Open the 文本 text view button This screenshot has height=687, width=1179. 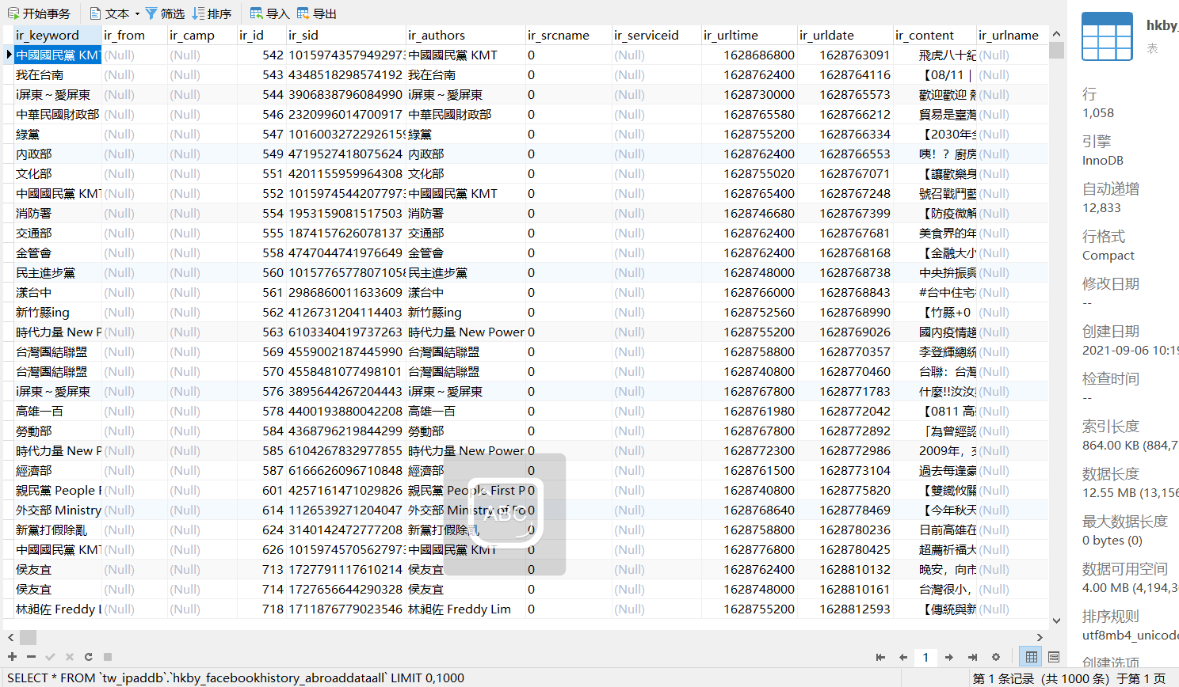point(109,13)
